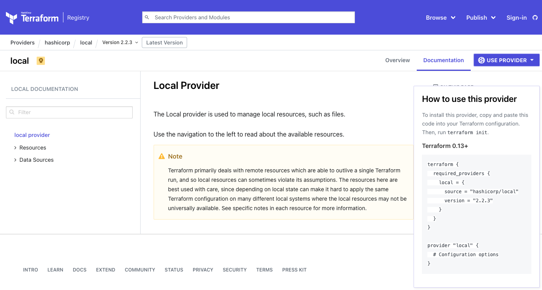The height and width of the screenshot is (290, 542).
Task: Click the LOCAL DOCUMENTATION sidebar heading
Action: pos(45,89)
